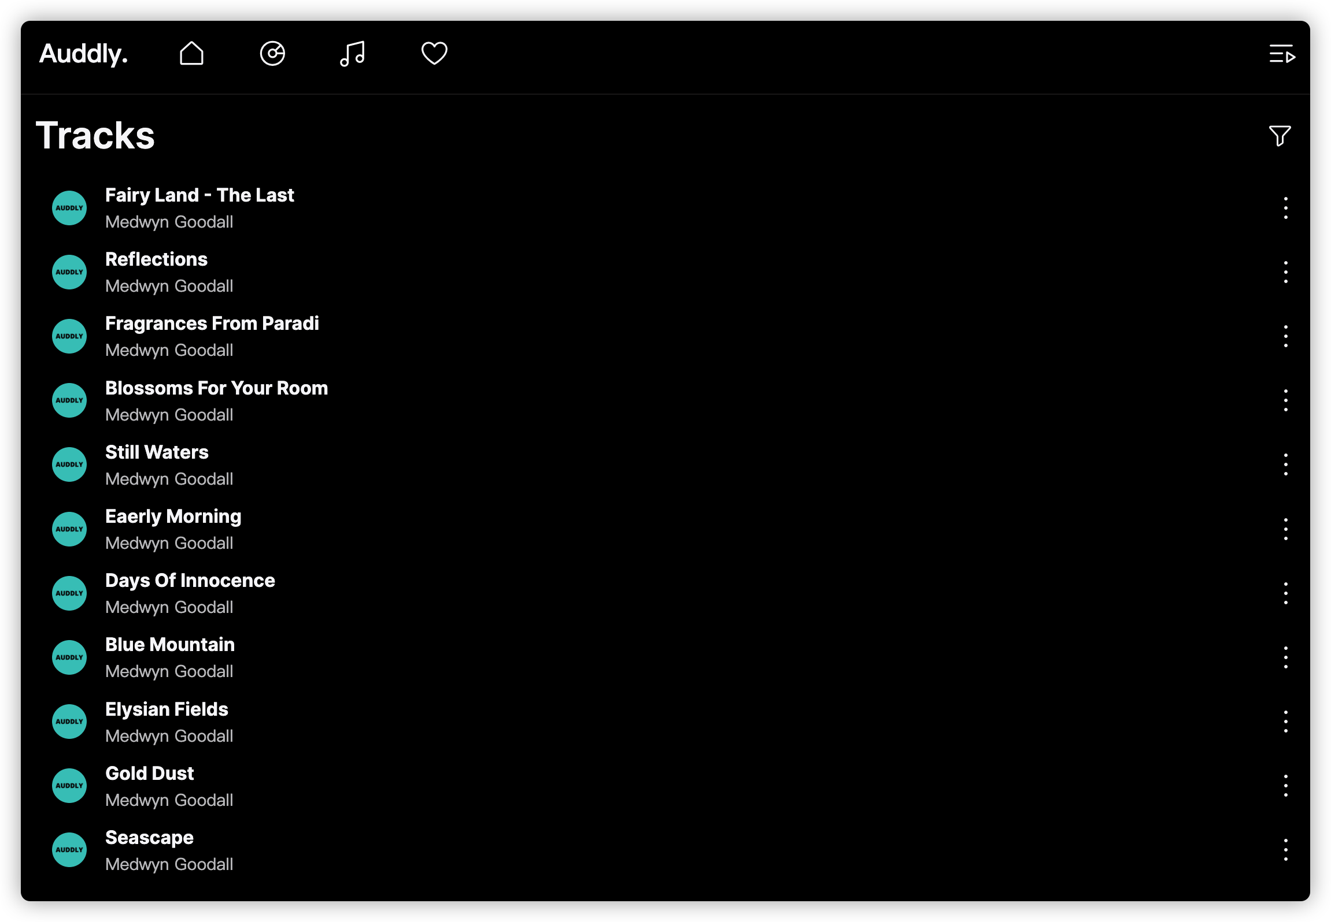Image resolution: width=1331 pixels, height=922 pixels.
Task: Open more options for Fairy Land - The Last
Action: (x=1285, y=208)
